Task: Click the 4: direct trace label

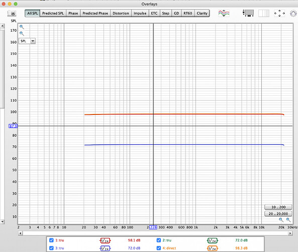Action: pos(169,248)
